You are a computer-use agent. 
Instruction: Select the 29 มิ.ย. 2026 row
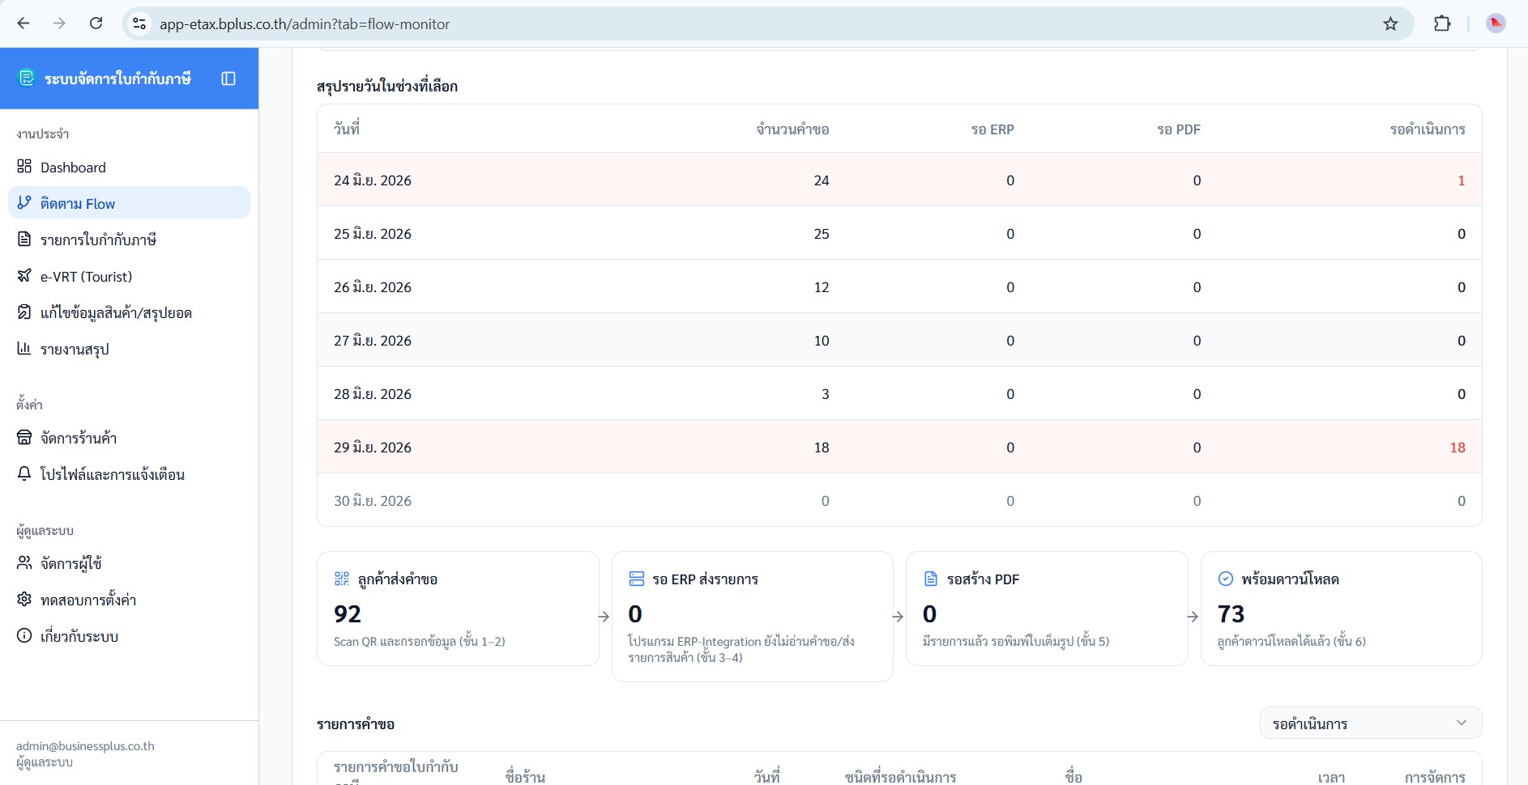tap(899, 447)
